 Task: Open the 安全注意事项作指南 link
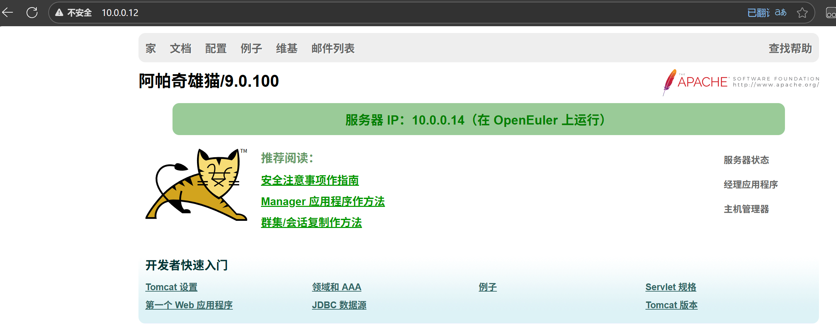310,180
